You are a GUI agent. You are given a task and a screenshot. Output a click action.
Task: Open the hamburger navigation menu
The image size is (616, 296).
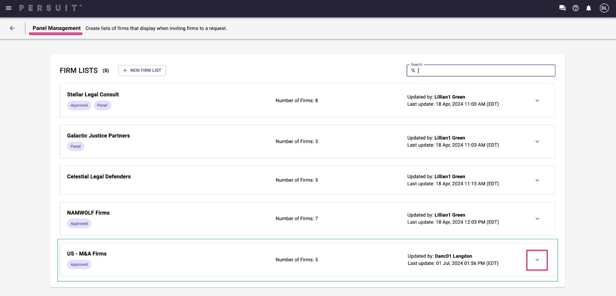point(9,8)
